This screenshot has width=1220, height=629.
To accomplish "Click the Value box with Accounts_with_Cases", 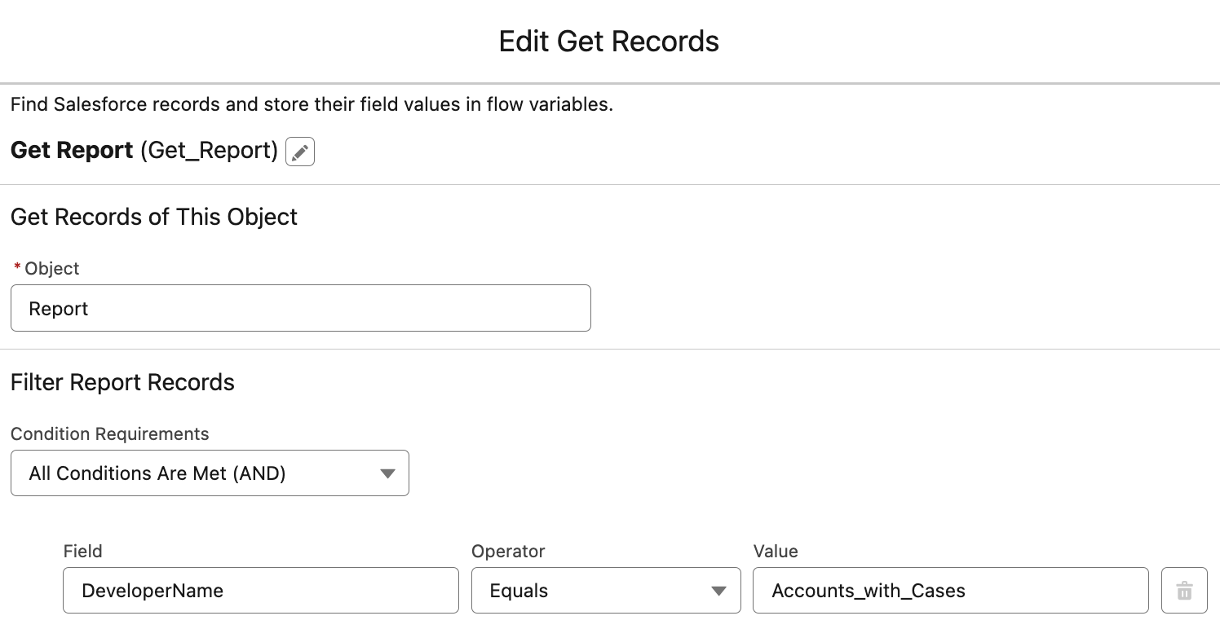I will pyautogui.click(x=950, y=590).
